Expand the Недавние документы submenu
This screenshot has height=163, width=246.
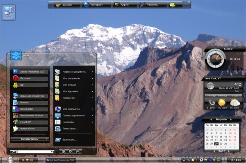coord(74,72)
